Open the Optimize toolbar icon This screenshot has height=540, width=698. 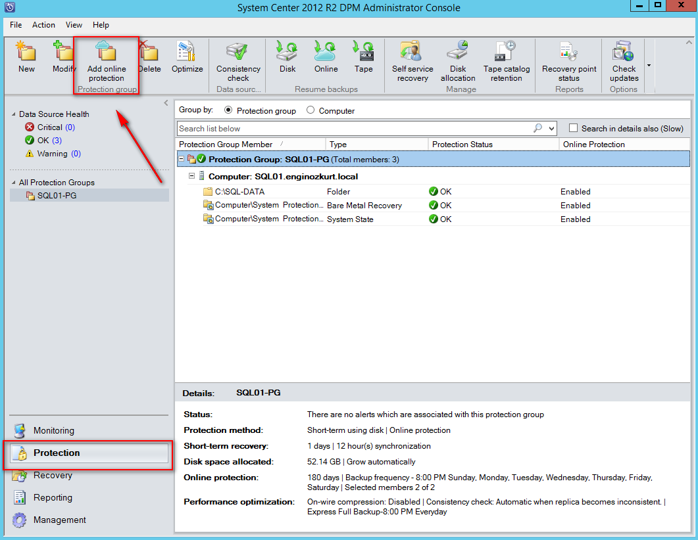[187, 51]
